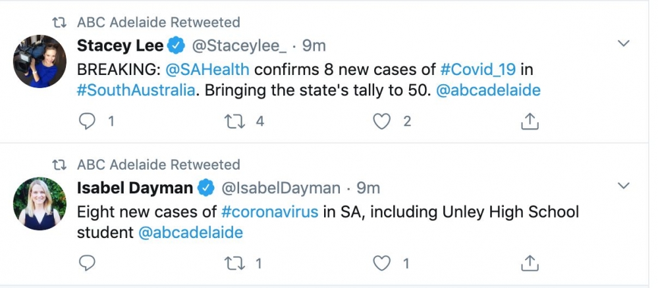Open the #coronavirus hashtag
Viewport: 658px width, 288px height.
click(x=270, y=212)
